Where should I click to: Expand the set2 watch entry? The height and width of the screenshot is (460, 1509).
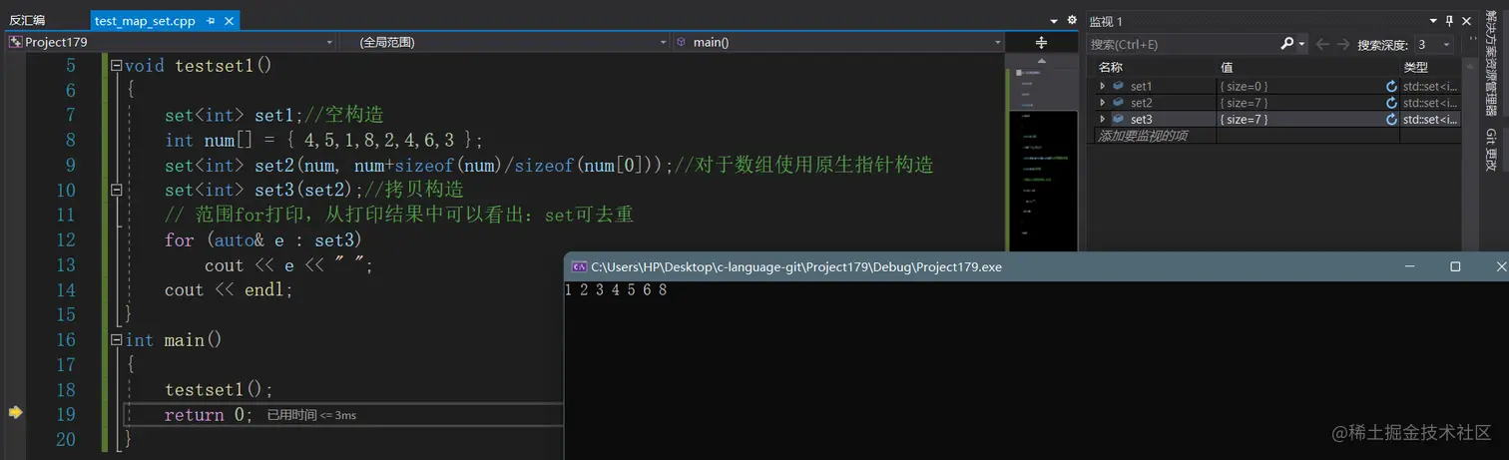[1103, 103]
